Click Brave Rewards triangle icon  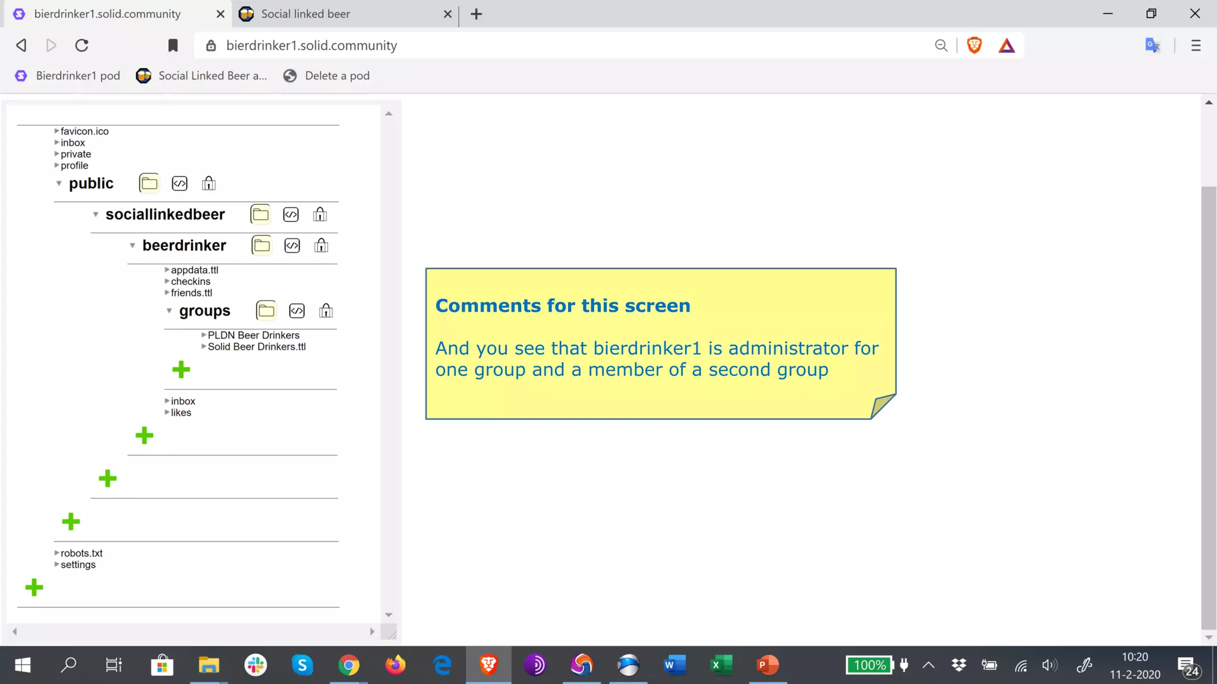(1007, 46)
